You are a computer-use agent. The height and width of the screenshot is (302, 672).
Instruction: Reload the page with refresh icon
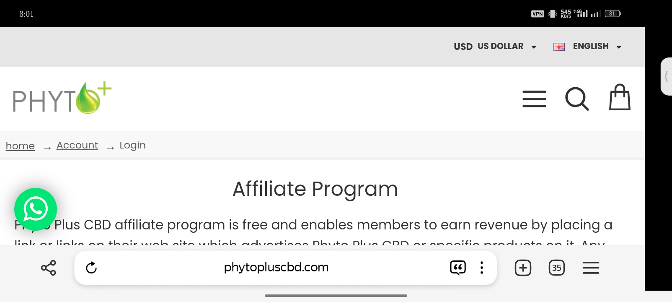point(91,268)
